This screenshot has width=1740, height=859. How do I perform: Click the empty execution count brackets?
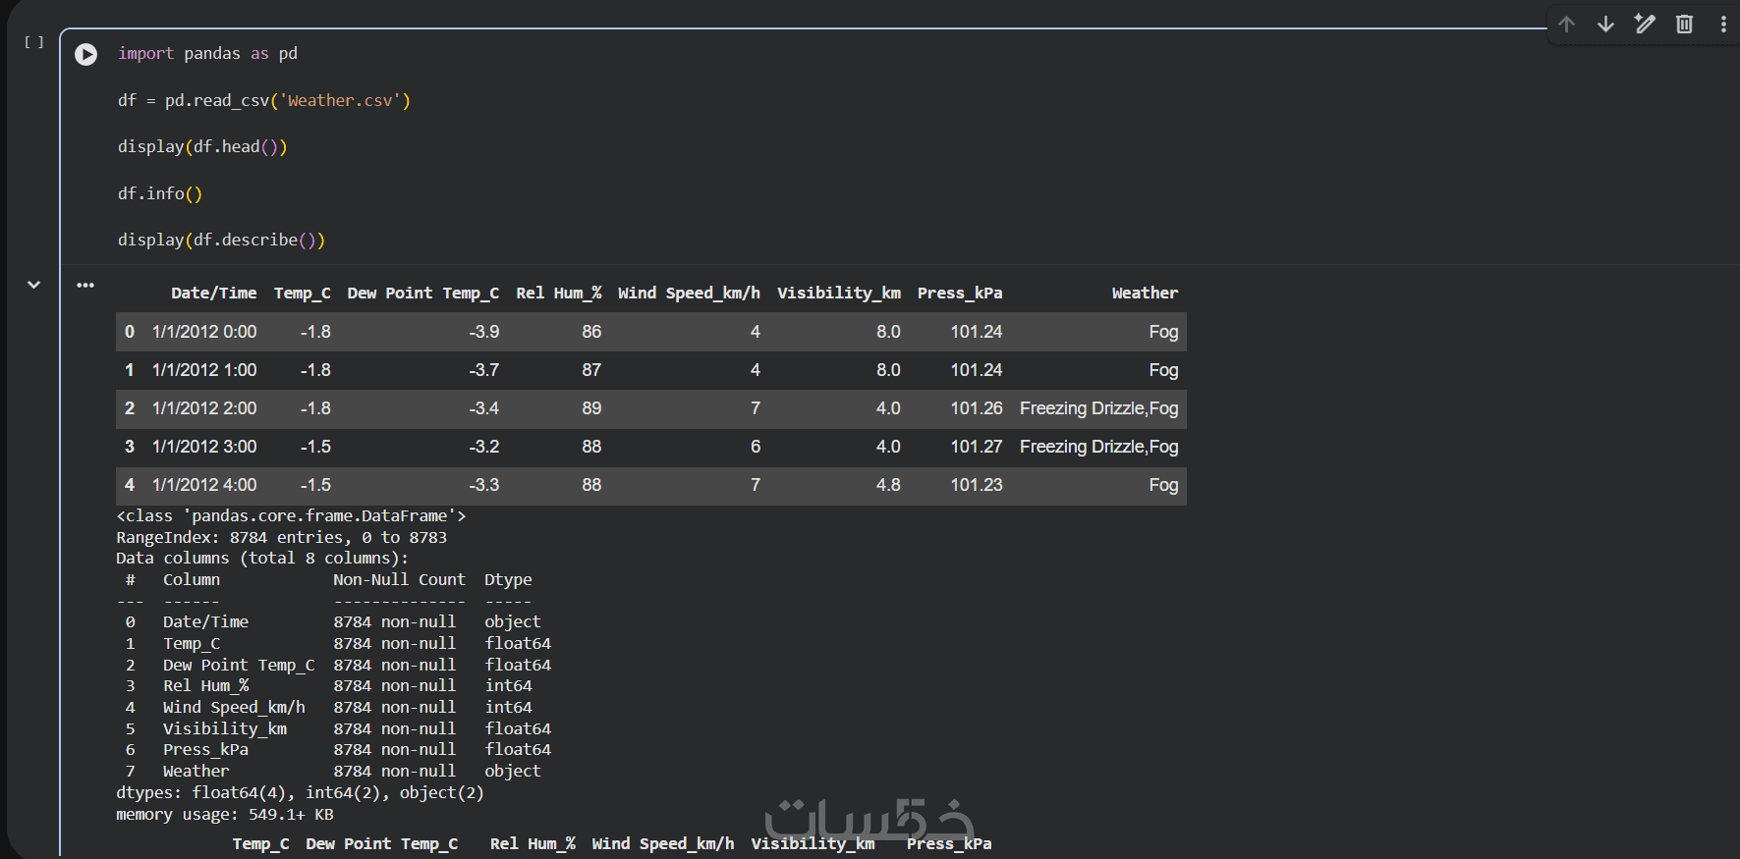[x=34, y=42]
